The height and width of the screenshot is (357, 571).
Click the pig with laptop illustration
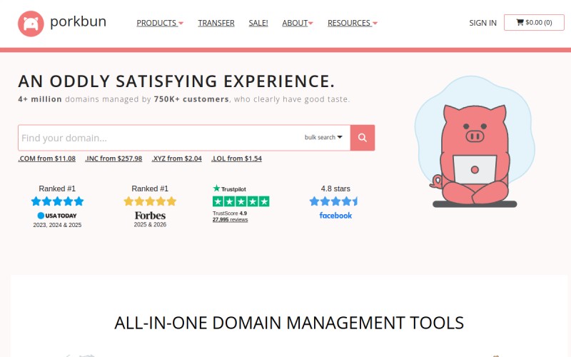tap(474, 142)
